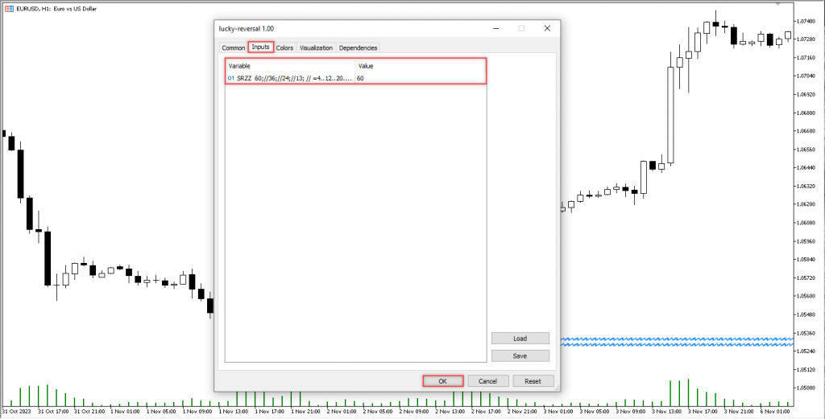Viewport: 825px width, 419px height.
Task: Select the SRZZ variable row
Action: [355, 78]
